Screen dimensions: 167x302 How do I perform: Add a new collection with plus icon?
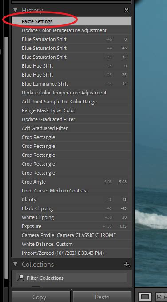pos(127,265)
